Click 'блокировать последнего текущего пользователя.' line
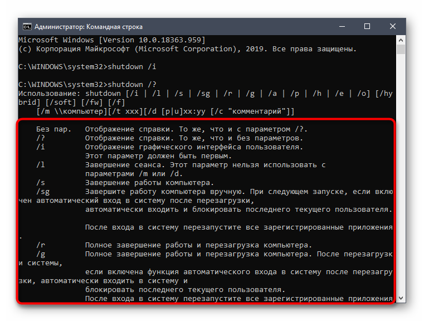 185,290
